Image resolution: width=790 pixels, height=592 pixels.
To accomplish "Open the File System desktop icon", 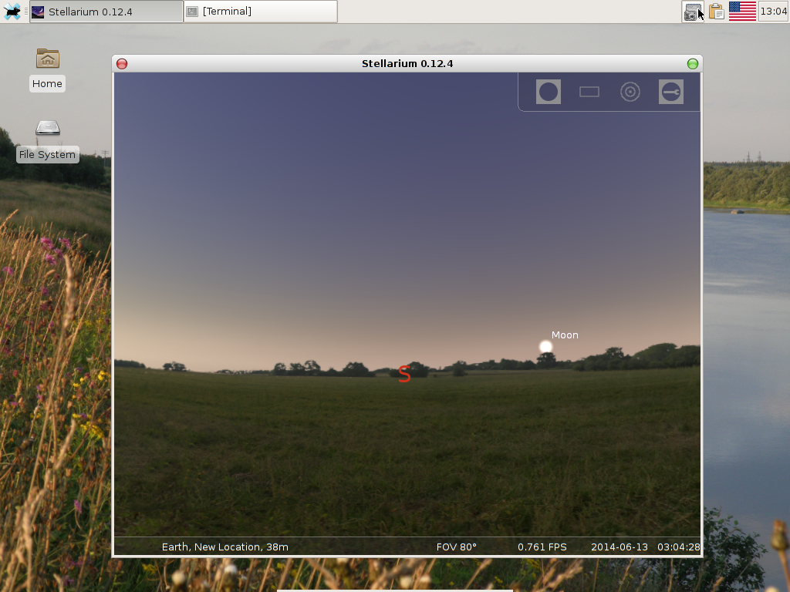I will tap(47, 140).
